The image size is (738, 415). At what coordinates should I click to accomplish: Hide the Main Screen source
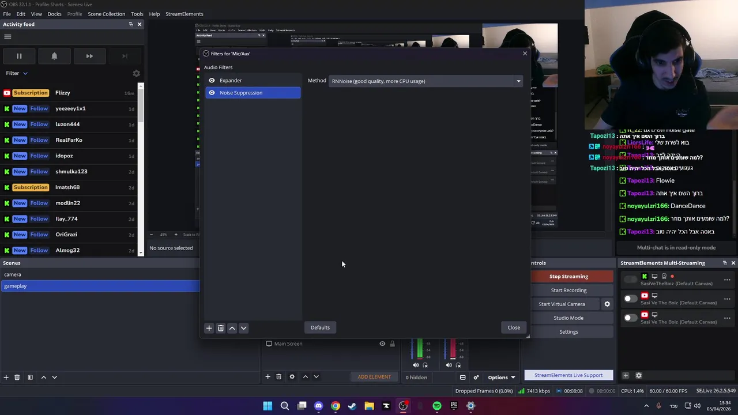pyautogui.click(x=382, y=344)
